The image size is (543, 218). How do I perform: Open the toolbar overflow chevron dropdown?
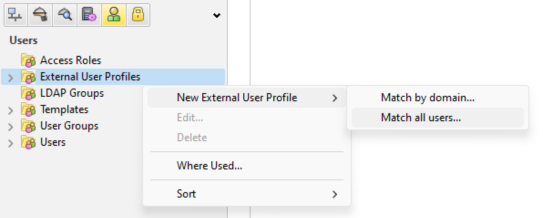click(x=217, y=15)
